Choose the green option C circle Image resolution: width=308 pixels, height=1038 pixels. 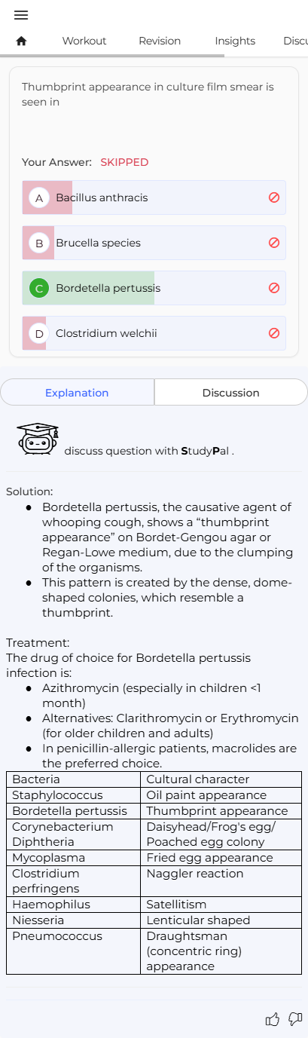tap(39, 288)
